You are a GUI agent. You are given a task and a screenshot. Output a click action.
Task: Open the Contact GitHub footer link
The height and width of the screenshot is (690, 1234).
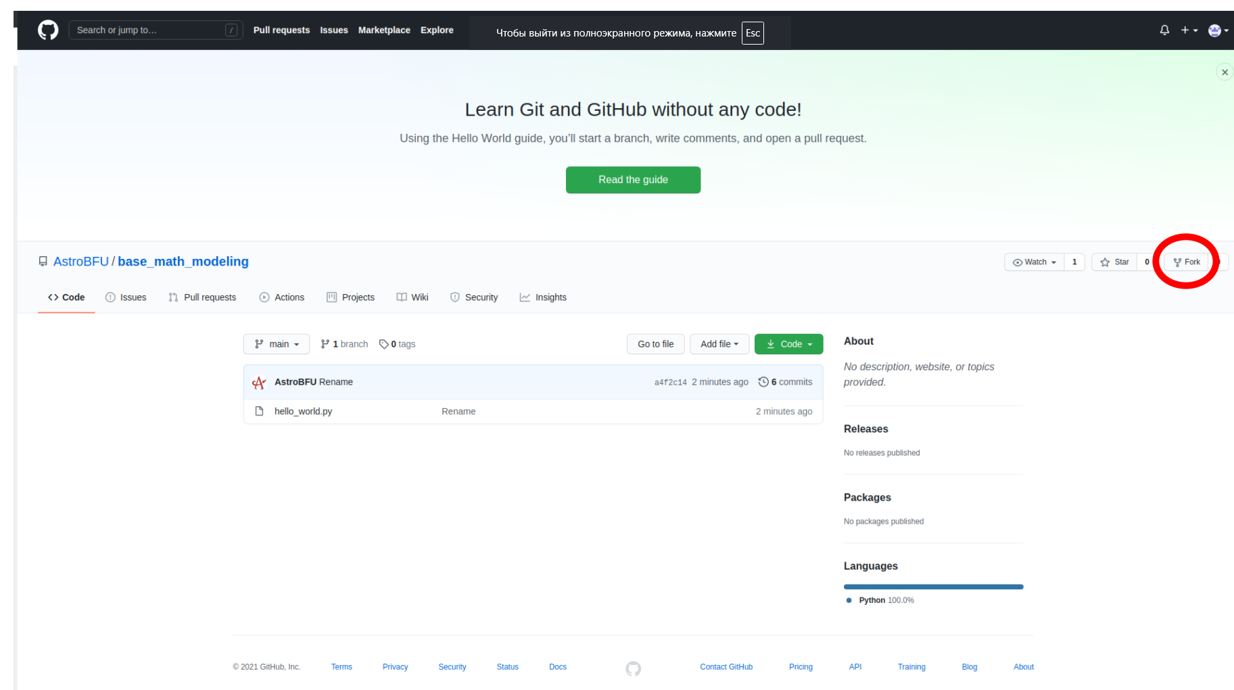tap(726, 667)
